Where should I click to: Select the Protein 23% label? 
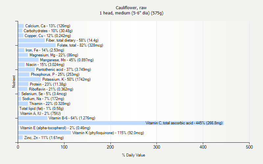(x=48, y=84)
